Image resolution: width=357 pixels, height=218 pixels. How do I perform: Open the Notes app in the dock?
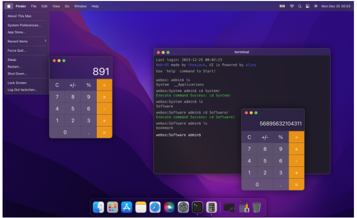(x=141, y=207)
